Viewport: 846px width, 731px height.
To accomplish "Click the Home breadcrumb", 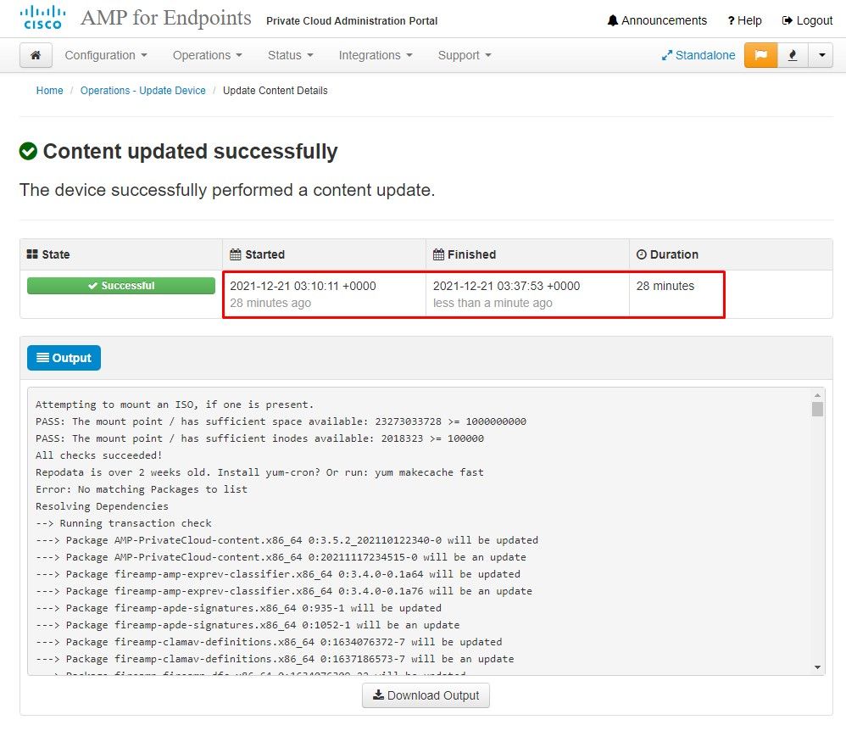I will pyautogui.click(x=50, y=91).
